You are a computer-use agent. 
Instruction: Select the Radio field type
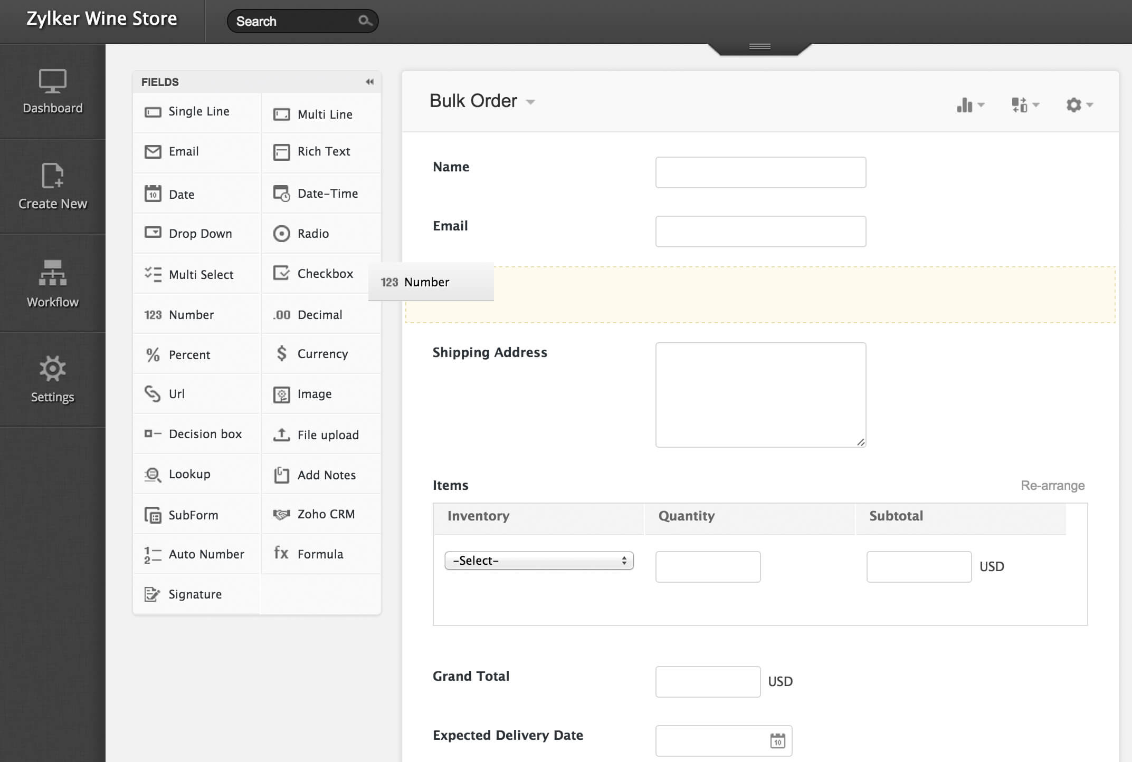(x=312, y=234)
